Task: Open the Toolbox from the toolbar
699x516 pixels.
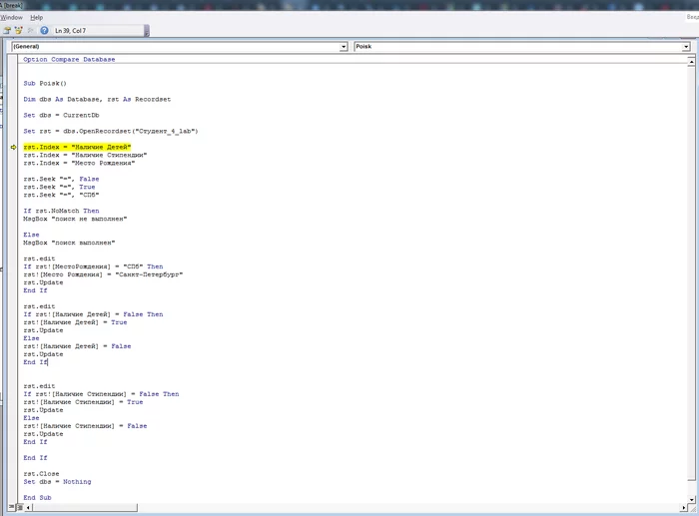Action: (x=30, y=30)
